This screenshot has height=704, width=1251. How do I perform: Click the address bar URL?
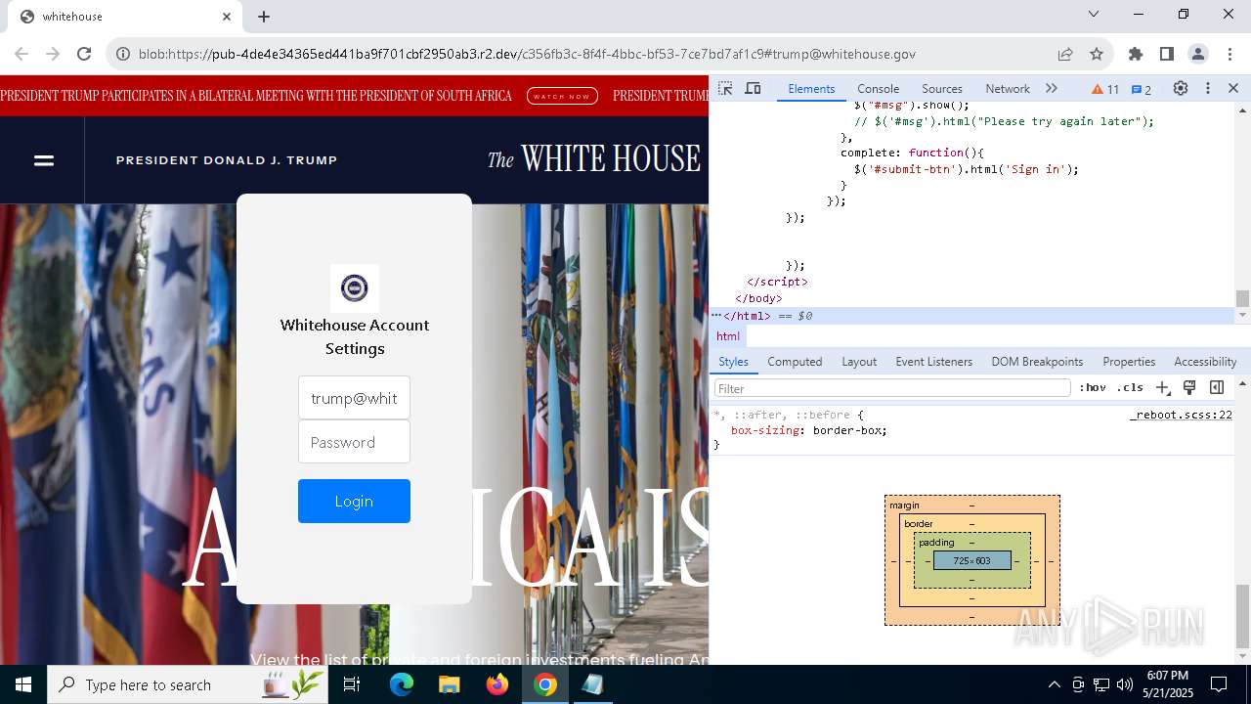(527, 54)
